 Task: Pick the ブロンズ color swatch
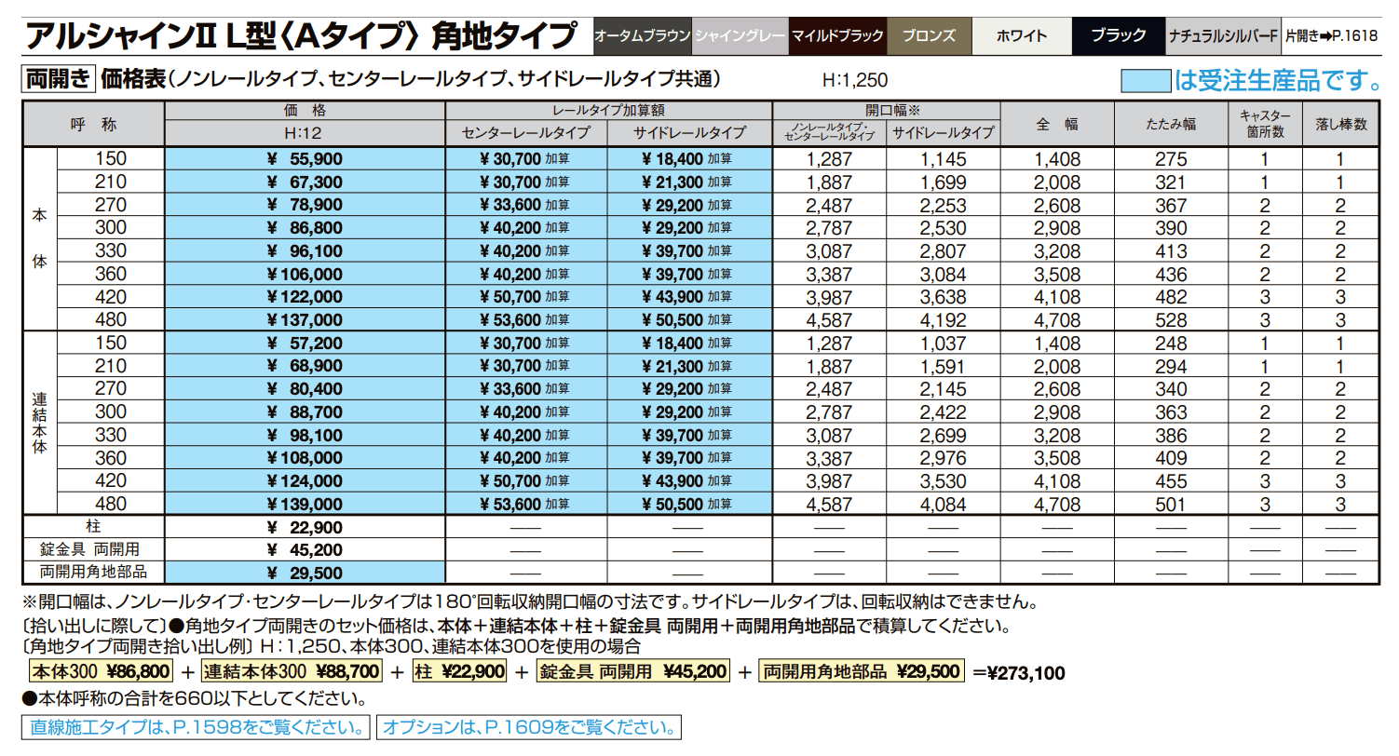click(930, 35)
